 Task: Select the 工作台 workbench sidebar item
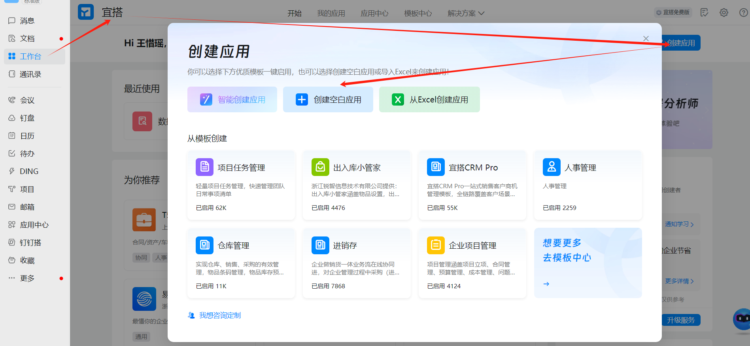pyautogui.click(x=34, y=56)
